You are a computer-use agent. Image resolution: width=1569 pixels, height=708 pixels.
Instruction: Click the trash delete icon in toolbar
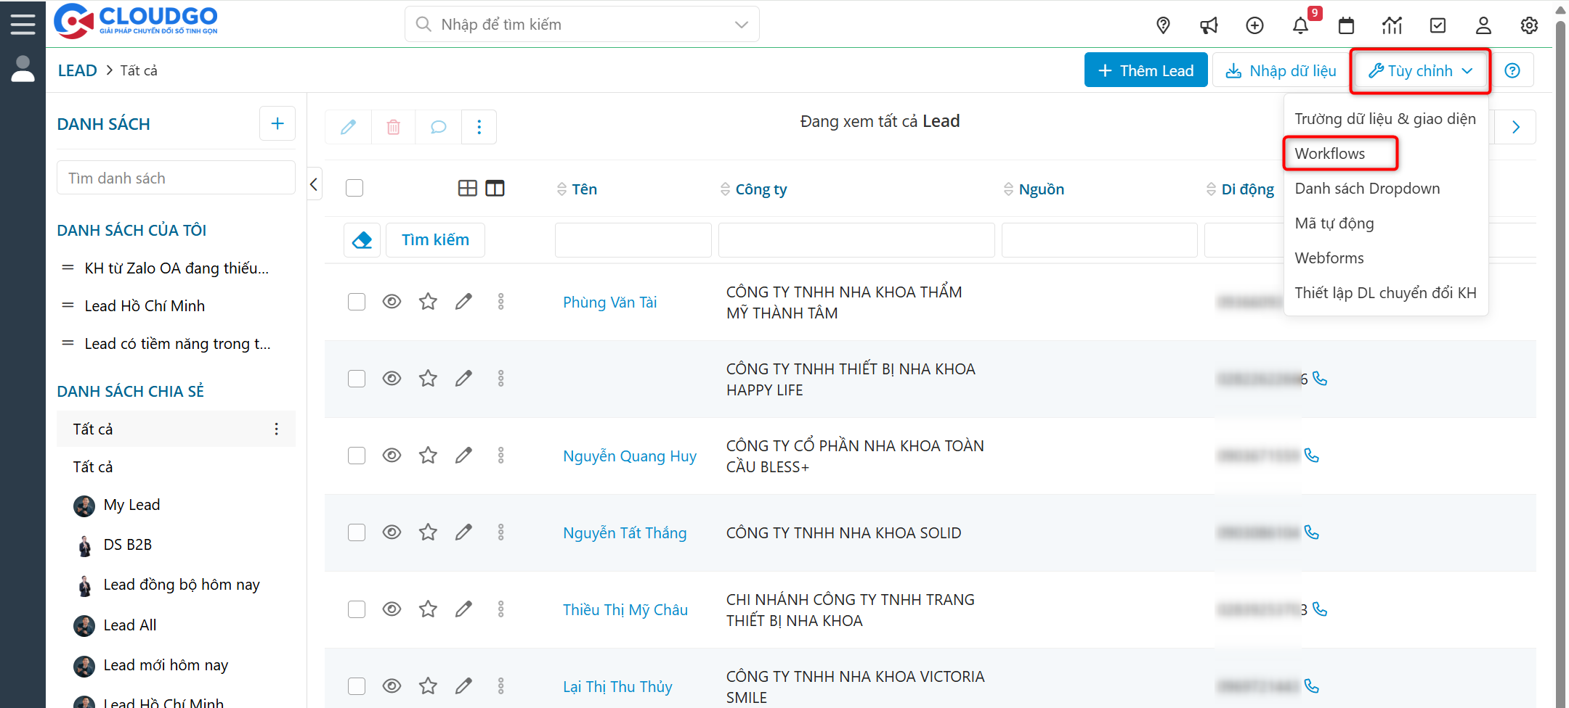click(x=393, y=127)
